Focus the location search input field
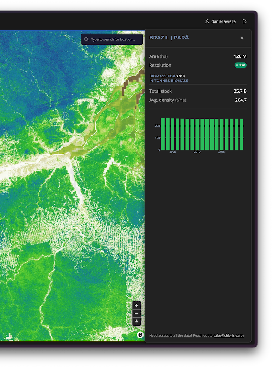The width and height of the screenshot is (273, 368). (114, 39)
